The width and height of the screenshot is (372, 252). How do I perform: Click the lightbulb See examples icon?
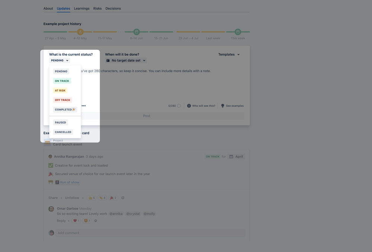223,106
